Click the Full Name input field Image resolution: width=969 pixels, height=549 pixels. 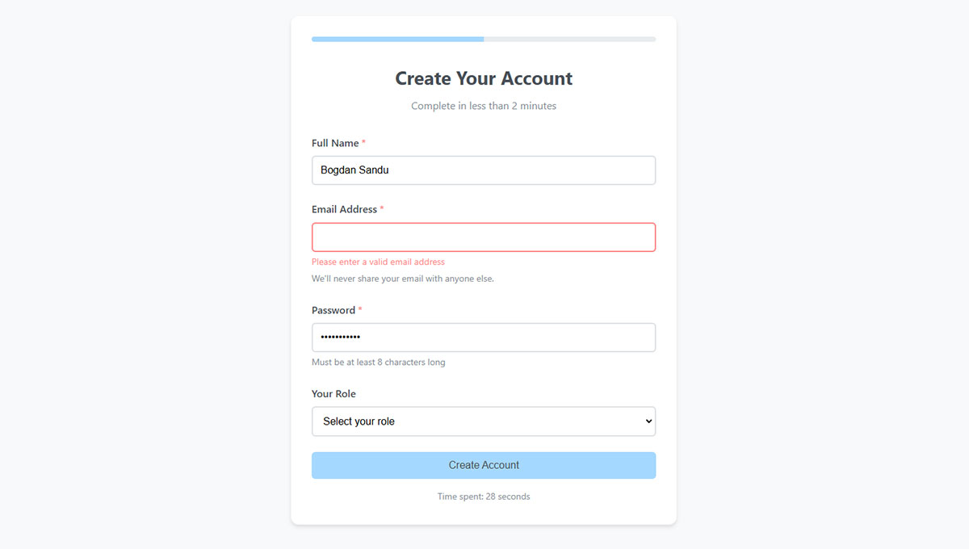click(x=483, y=170)
